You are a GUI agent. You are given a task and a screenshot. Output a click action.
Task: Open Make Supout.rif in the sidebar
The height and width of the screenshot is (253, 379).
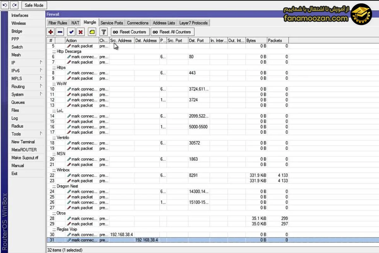point(27,157)
